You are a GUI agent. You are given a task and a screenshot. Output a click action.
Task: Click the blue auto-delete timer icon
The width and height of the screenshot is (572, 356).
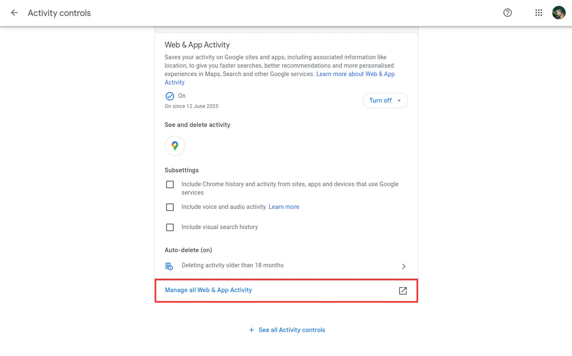pos(169,266)
